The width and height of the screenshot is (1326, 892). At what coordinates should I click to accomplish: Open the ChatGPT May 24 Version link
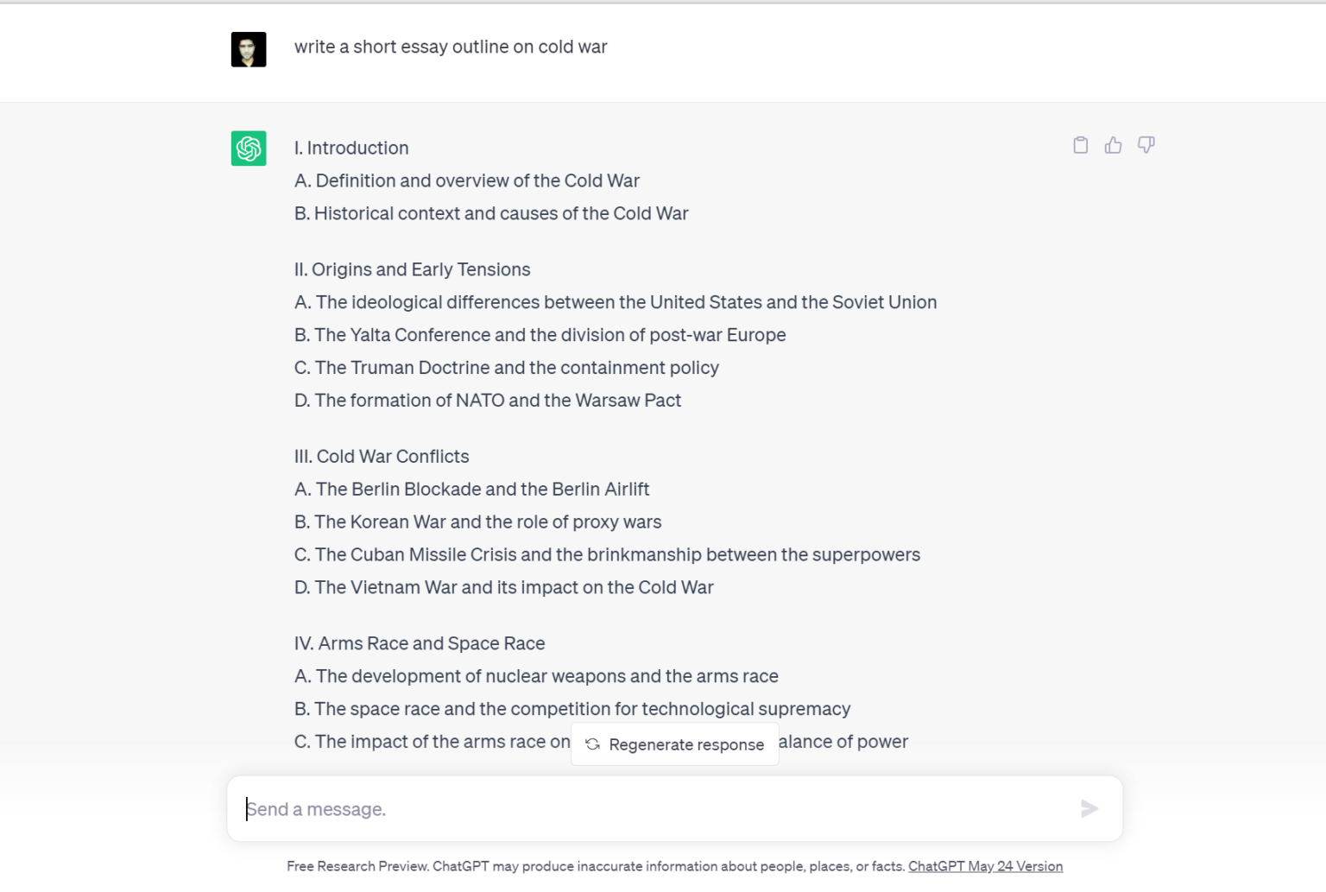pos(986,865)
